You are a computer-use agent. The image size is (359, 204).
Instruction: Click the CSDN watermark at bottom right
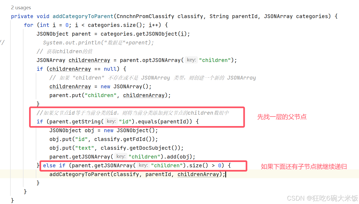[322, 198]
